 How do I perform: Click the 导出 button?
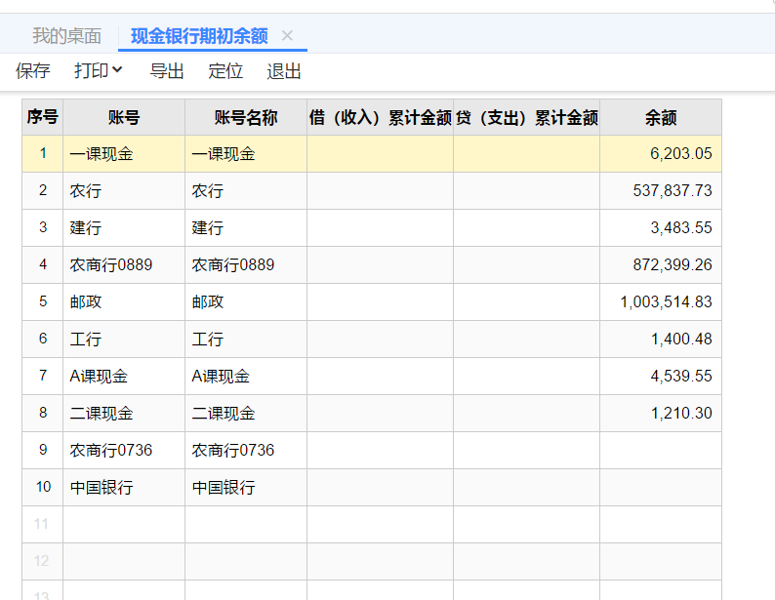tap(167, 71)
